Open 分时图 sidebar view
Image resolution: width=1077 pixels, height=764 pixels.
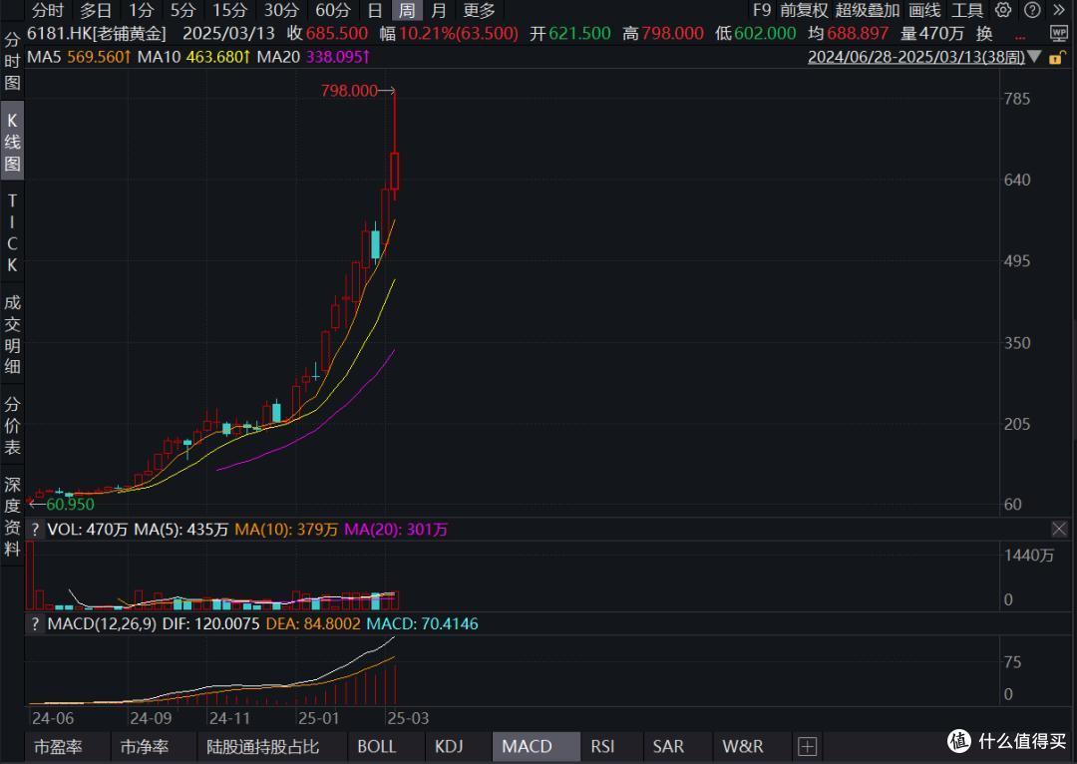point(12,61)
